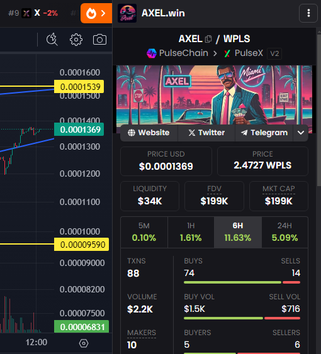Click the PulseChain logo icon
Viewport: 321px width, 354px height.
pos(152,53)
